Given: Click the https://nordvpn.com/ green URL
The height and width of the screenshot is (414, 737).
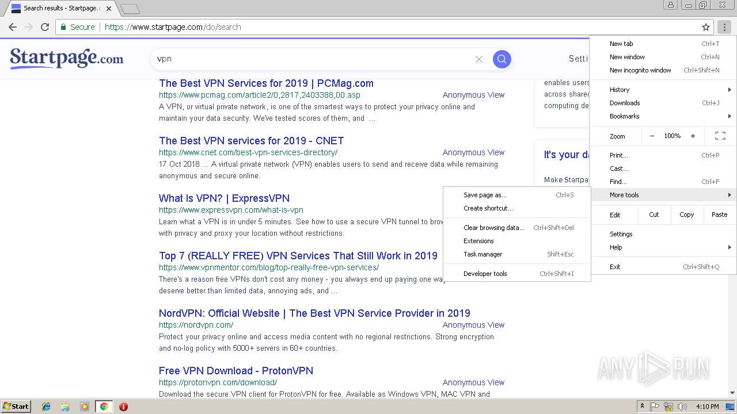Looking at the screenshot, I should click(x=196, y=325).
